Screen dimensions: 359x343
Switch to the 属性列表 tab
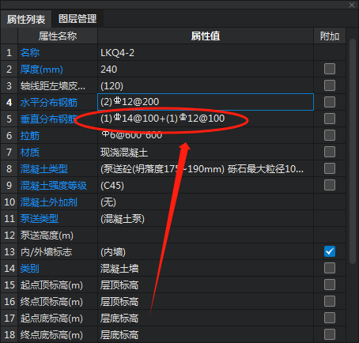(26, 19)
